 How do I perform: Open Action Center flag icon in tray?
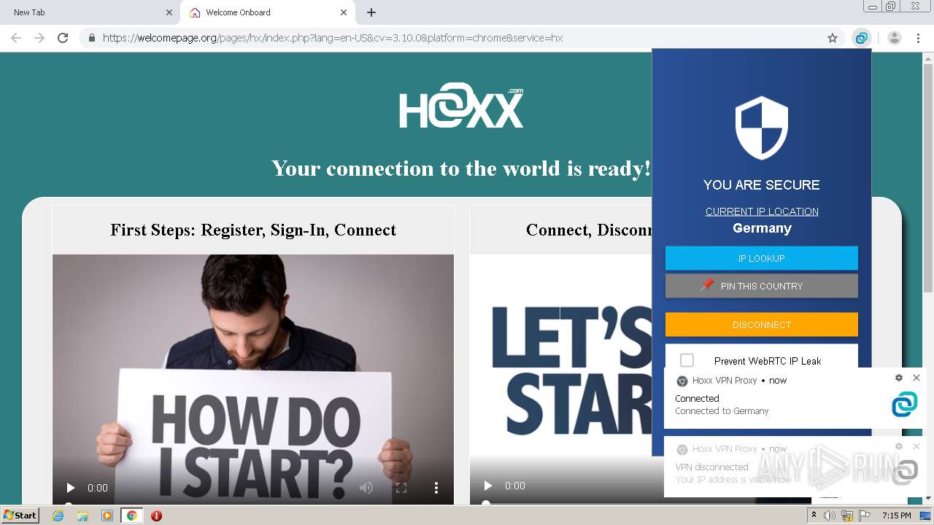point(865,516)
